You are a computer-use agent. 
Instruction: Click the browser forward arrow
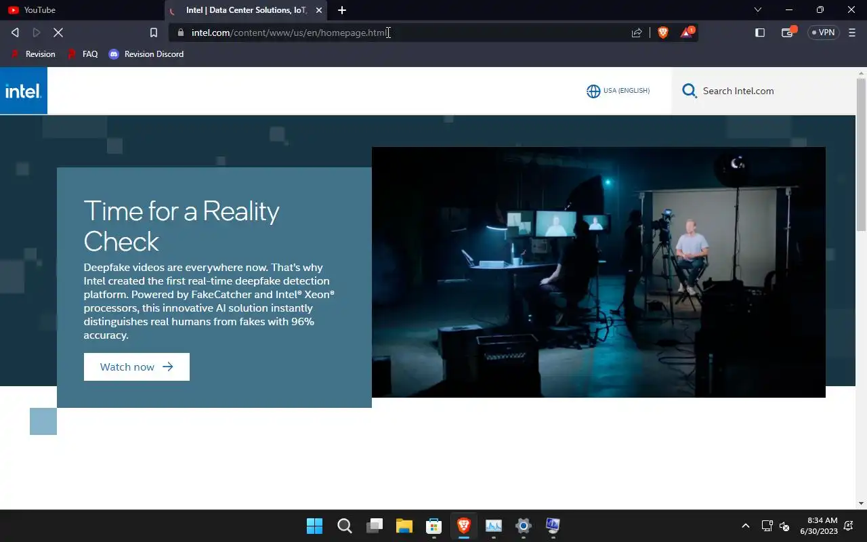37,33
